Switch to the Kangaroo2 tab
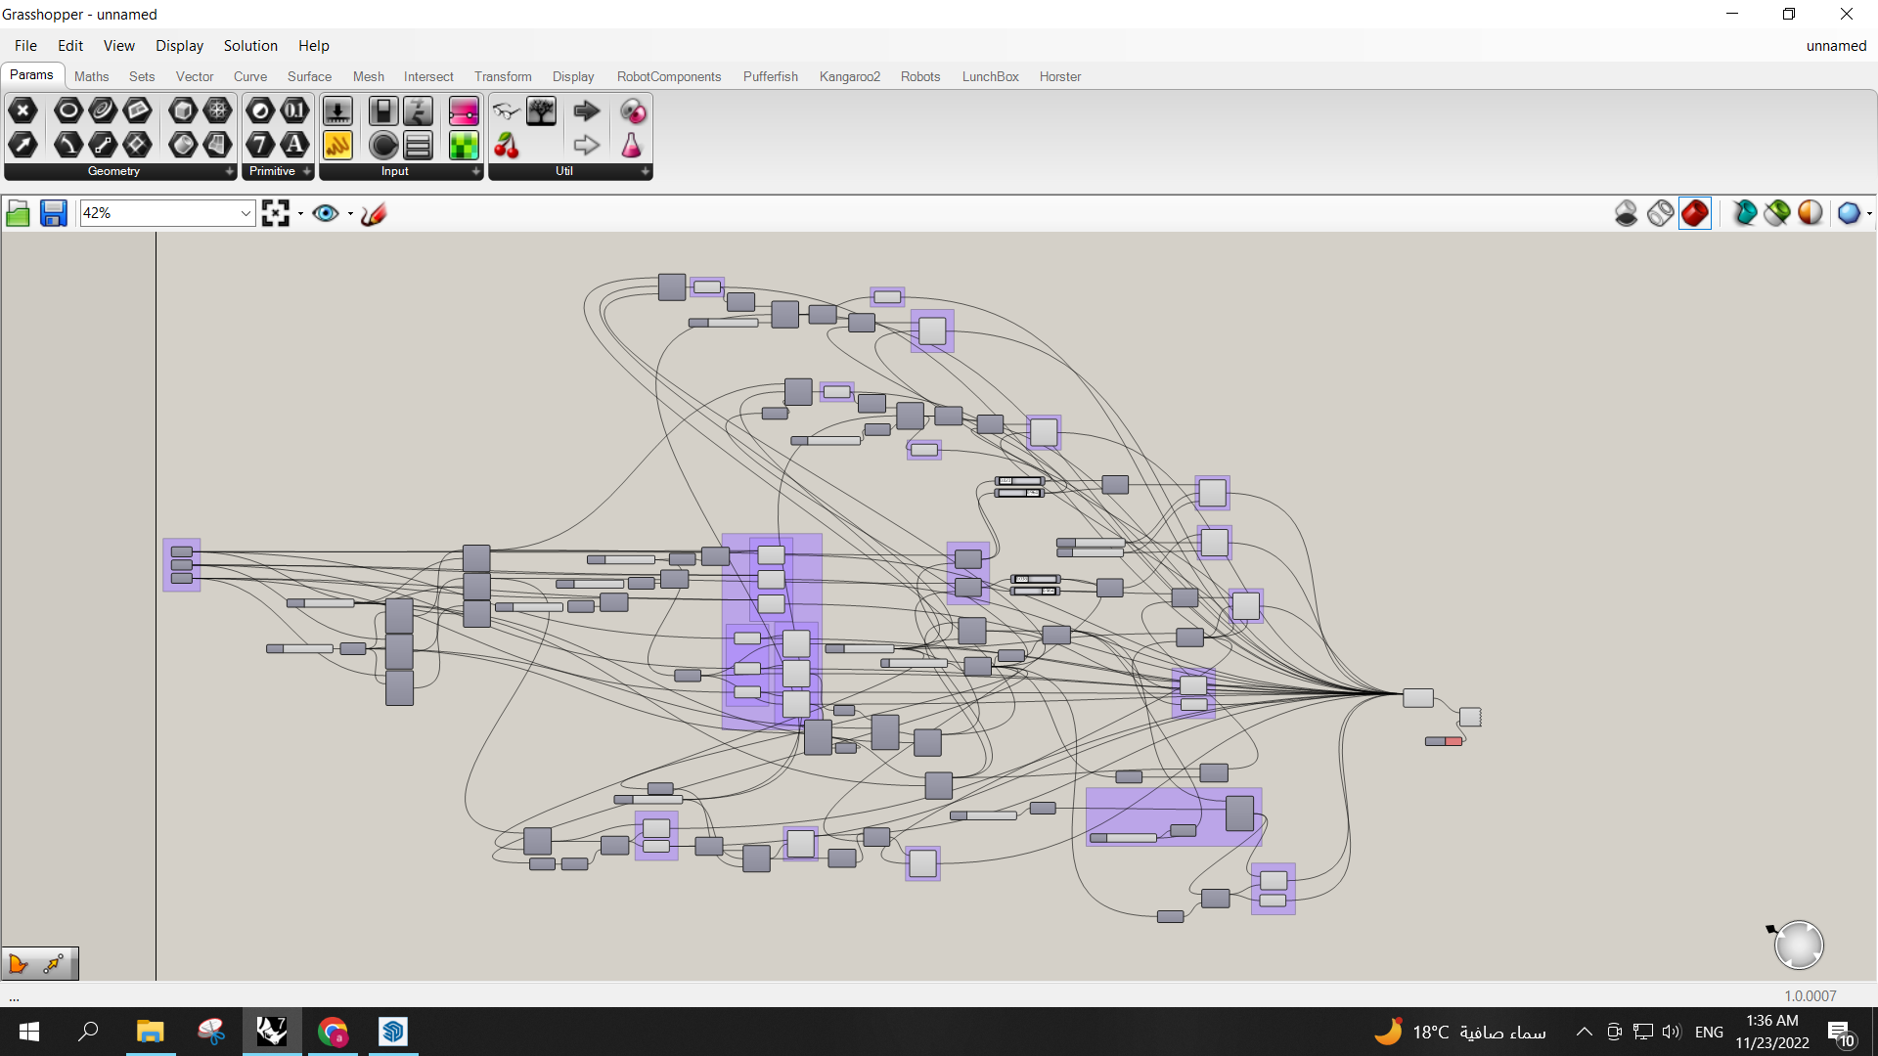This screenshot has height=1056, width=1878. pos(849,76)
